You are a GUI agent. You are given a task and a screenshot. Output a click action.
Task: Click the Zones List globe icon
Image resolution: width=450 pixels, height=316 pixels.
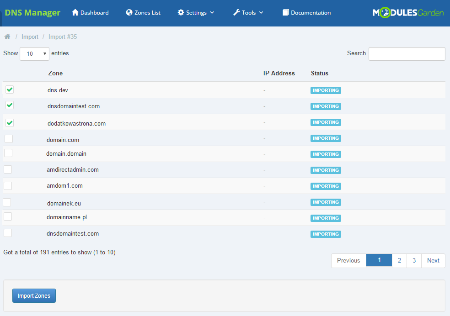coord(129,13)
